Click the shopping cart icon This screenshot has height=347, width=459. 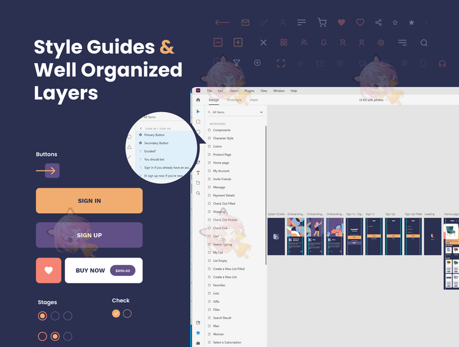[322, 23]
